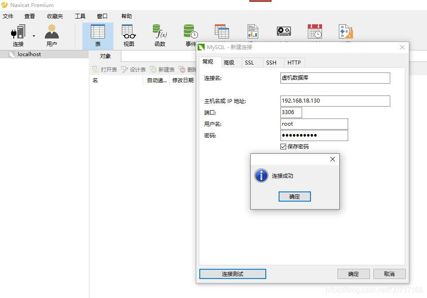
Task: Click the host IP address field
Action: [335, 101]
